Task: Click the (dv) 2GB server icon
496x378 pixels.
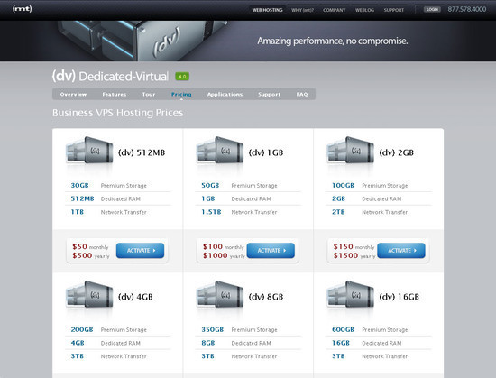Action: tap(350, 150)
